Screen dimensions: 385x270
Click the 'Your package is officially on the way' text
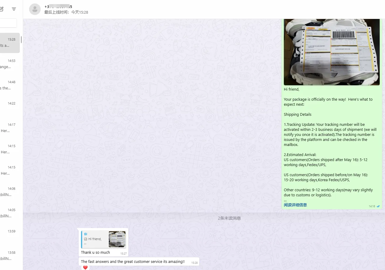[328, 102]
